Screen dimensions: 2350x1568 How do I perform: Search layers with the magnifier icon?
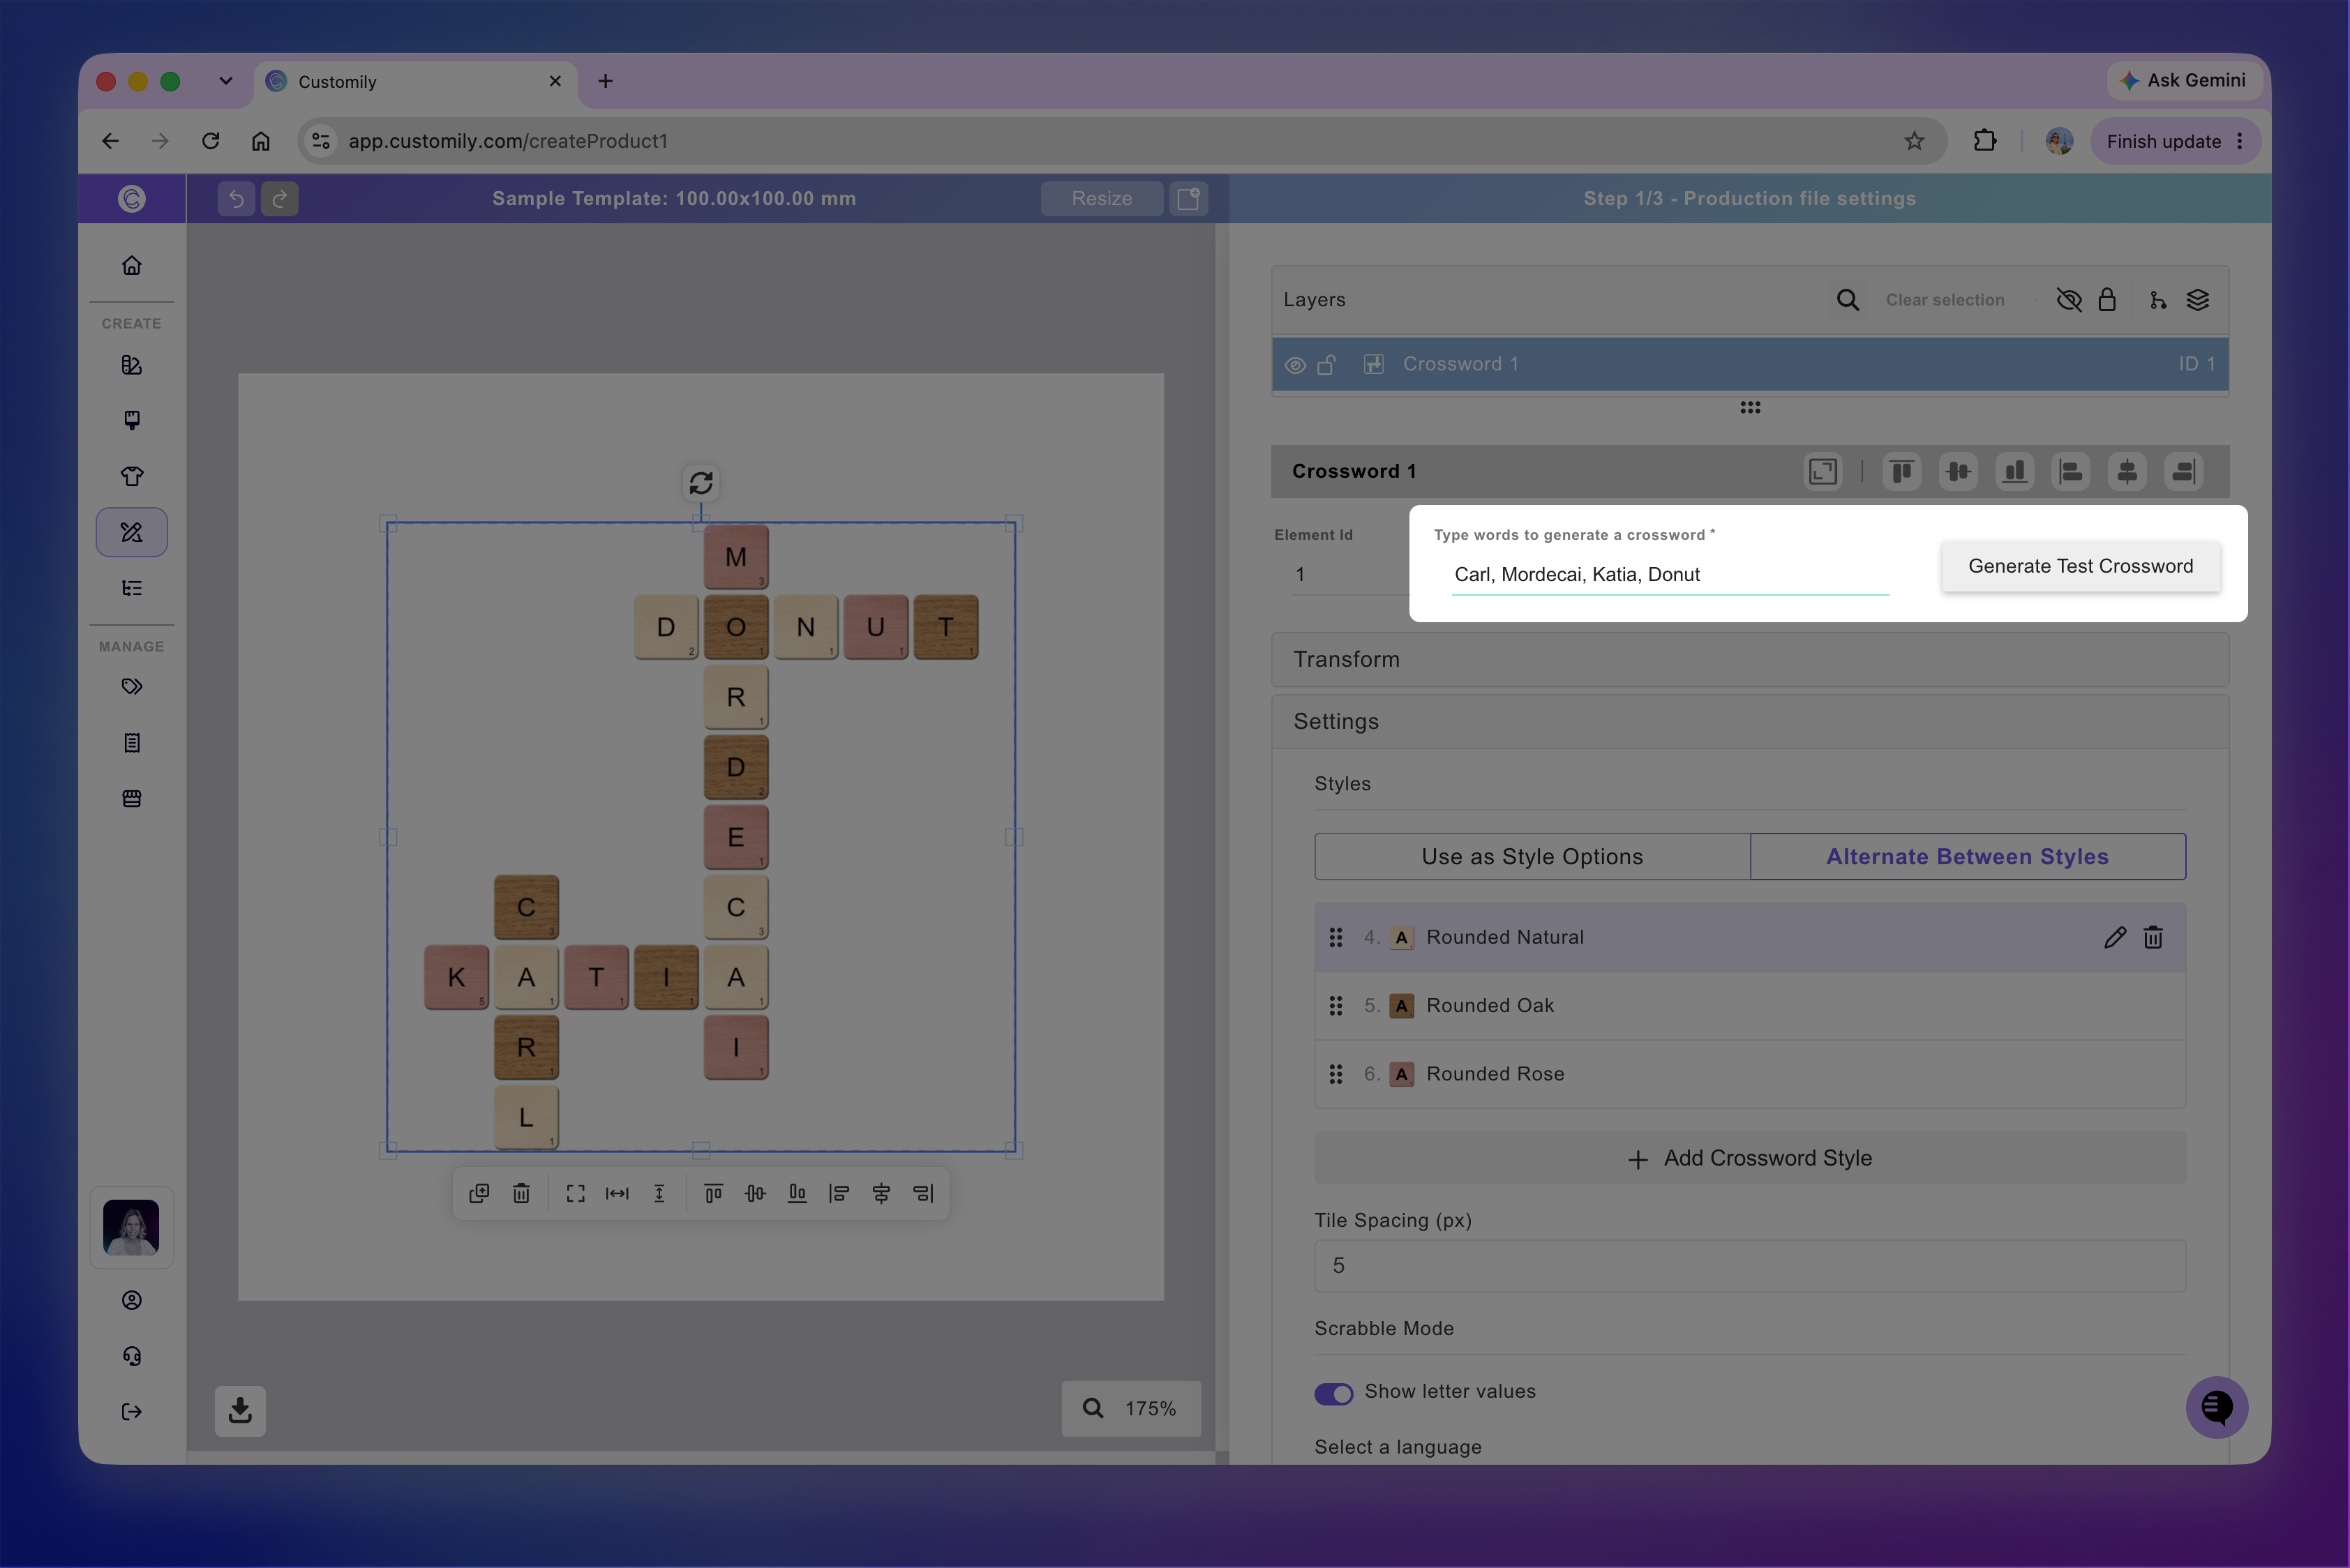tap(1848, 300)
